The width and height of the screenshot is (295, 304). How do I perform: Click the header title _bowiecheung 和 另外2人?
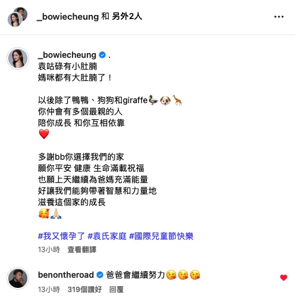click(89, 17)
